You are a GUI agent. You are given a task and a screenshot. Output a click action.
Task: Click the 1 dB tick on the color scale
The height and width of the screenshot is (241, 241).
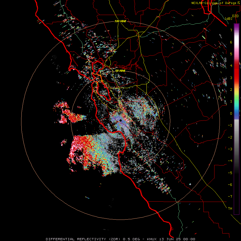pyautogui.click(x=231, y=101)
